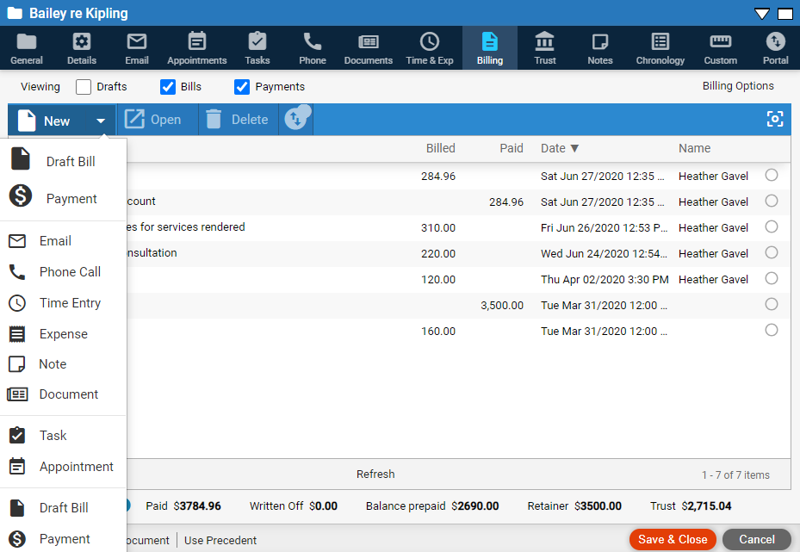This screenshot has width=800, height=552.
Task: Click Refresh below the billing list
Action: (375, 474)
